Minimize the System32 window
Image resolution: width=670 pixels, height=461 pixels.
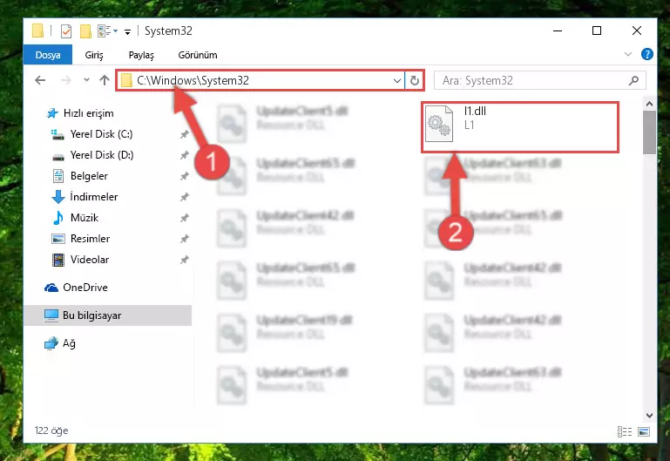coord(558,31)
